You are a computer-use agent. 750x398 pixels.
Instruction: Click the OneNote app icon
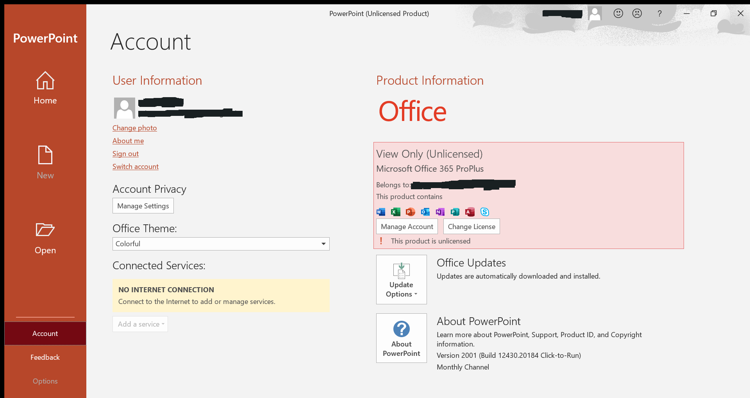(440, 212)
